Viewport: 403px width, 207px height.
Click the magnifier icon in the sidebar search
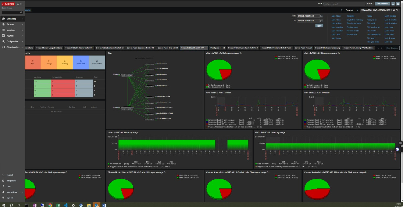pos(21,12)
